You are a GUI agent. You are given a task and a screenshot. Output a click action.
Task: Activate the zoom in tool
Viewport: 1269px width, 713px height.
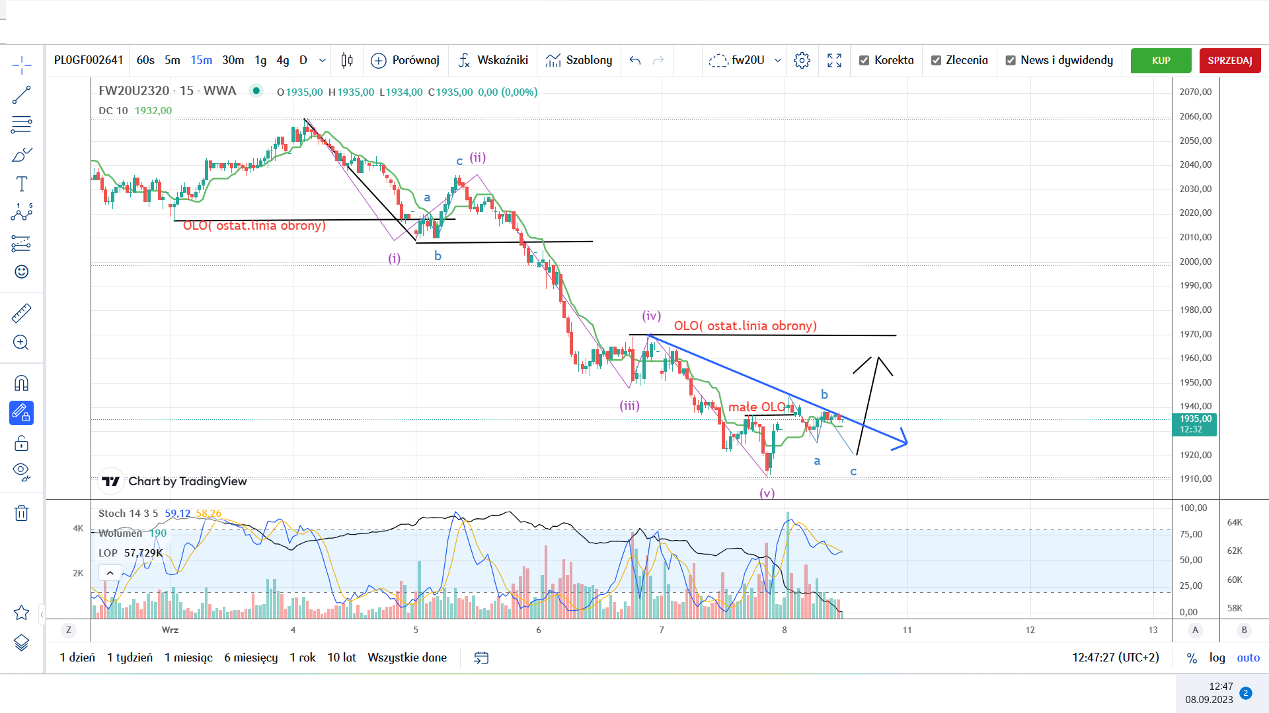22,342
